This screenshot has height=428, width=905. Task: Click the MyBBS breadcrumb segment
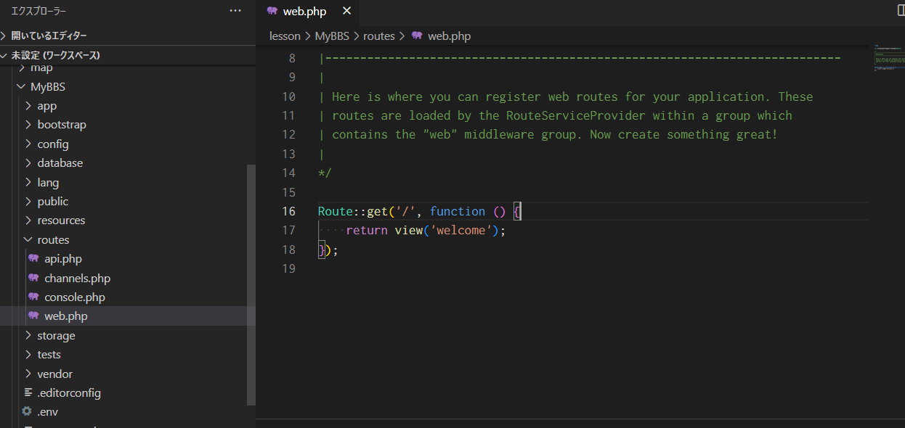click(333, 36)
